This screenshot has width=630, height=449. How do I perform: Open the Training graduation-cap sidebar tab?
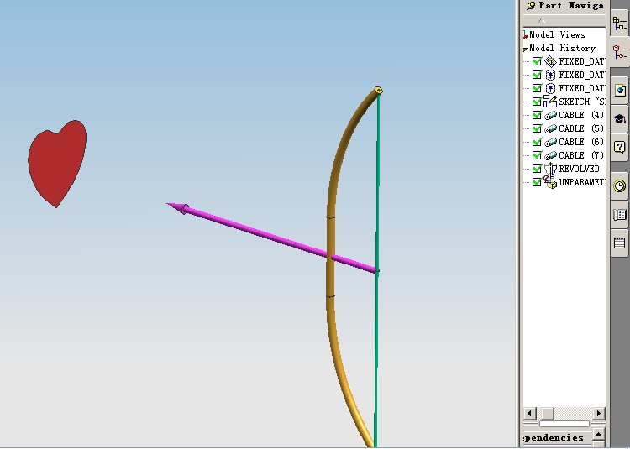(620, 119)
